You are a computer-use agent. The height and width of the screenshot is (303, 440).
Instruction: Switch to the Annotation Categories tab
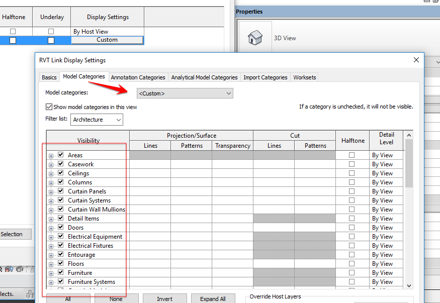[138, 77]
